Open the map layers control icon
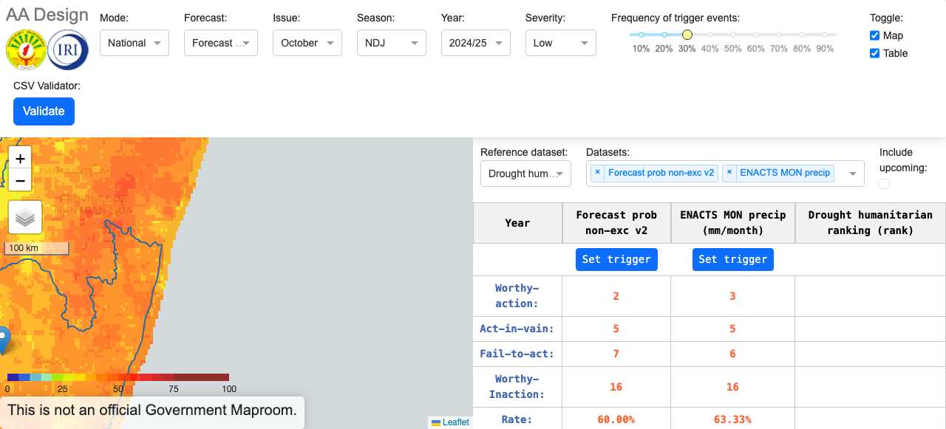The height and width of the screenshot is (429, 946). (x=25, y=218)
